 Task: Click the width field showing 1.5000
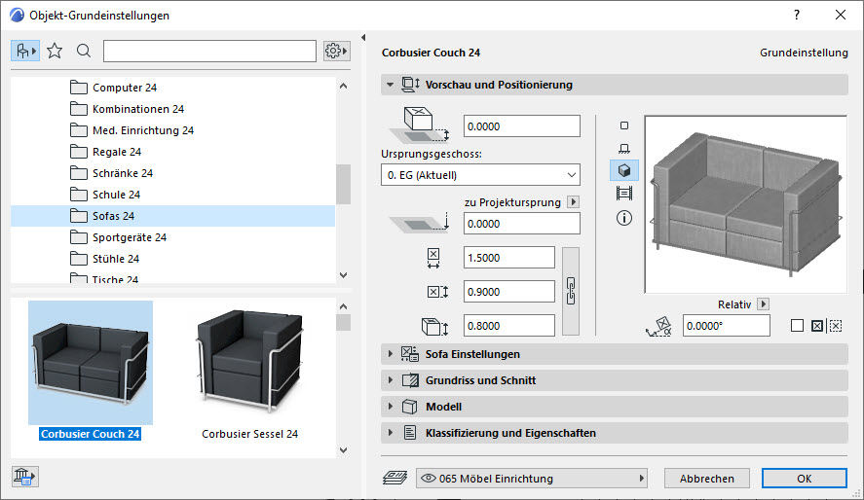pyautogui.click(x=509, y=258)
